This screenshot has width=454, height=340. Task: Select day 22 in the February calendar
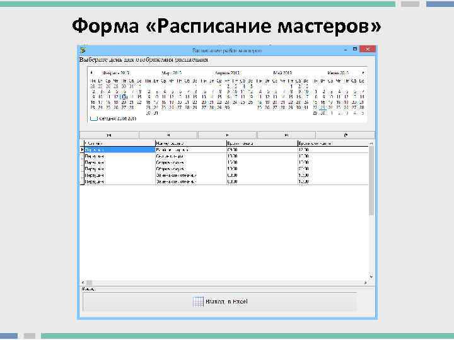pyautogui.click(x=139, y=103)
